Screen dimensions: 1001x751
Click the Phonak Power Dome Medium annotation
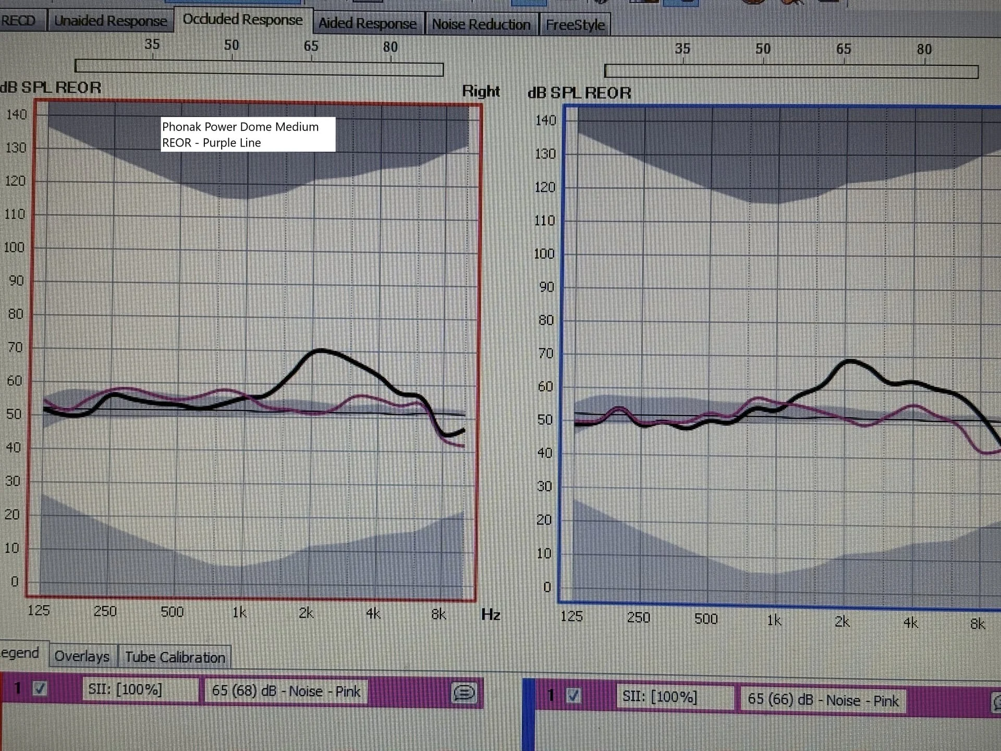point(248,135)
